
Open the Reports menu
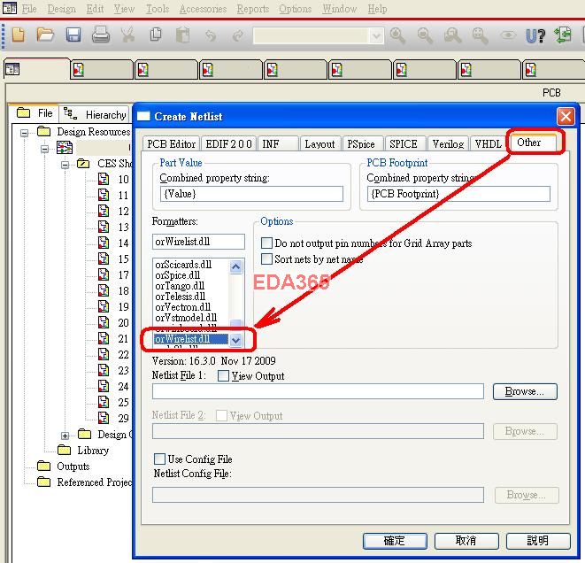253,9
